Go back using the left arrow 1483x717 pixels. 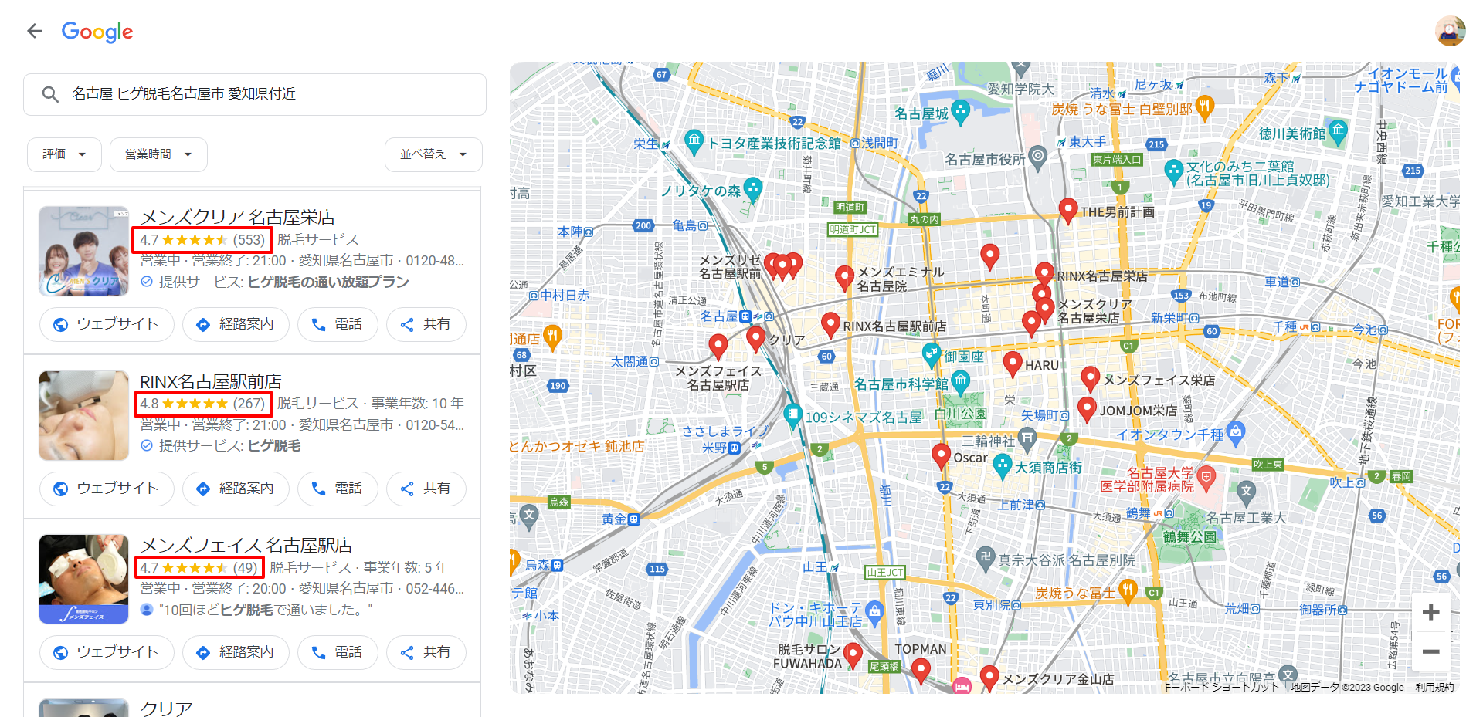(35, 31)
